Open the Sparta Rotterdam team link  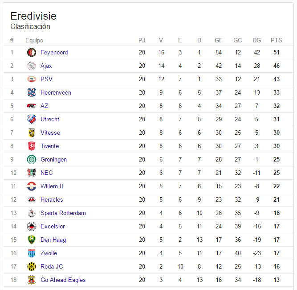(63, 213)
